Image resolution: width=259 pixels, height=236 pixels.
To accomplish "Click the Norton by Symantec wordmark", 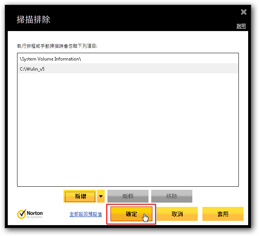I will (x=35, y=214).
